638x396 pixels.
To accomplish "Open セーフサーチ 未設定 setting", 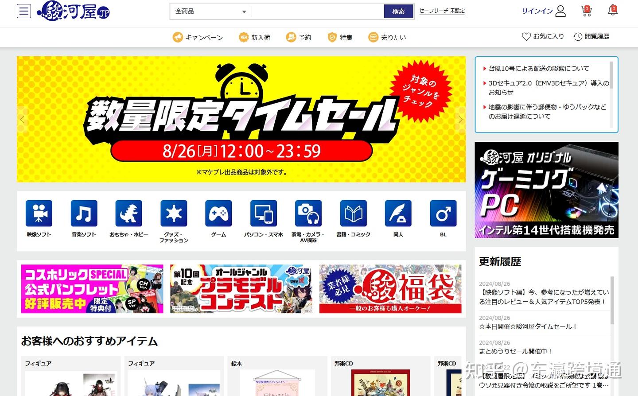I will click(442, 11).
